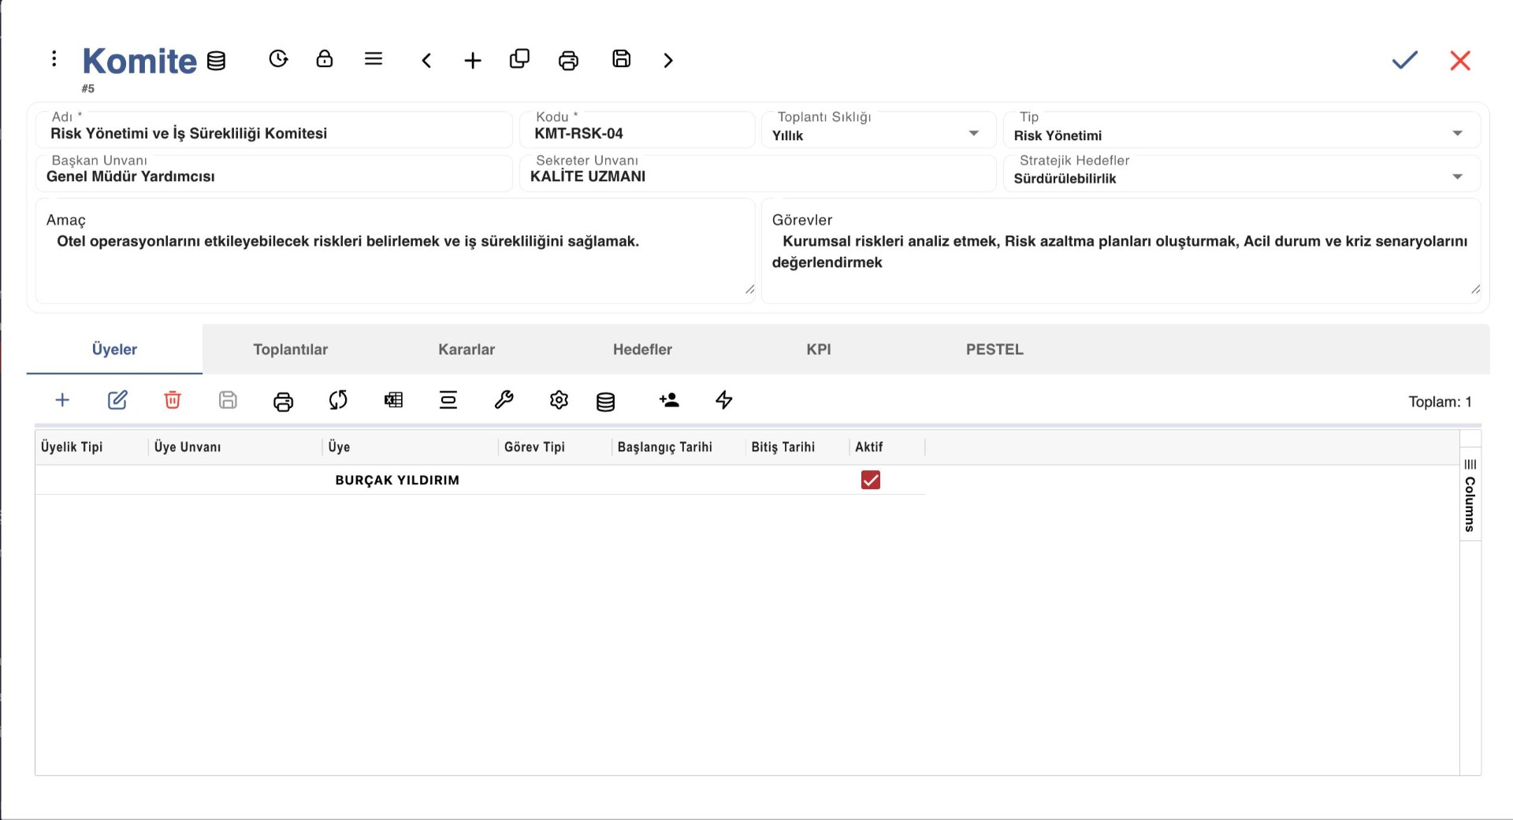Open the KPI tab

(x=819, y=349)
